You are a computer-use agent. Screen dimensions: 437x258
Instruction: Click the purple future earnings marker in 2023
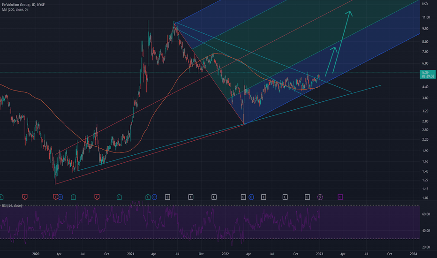[x=340, y=197]
